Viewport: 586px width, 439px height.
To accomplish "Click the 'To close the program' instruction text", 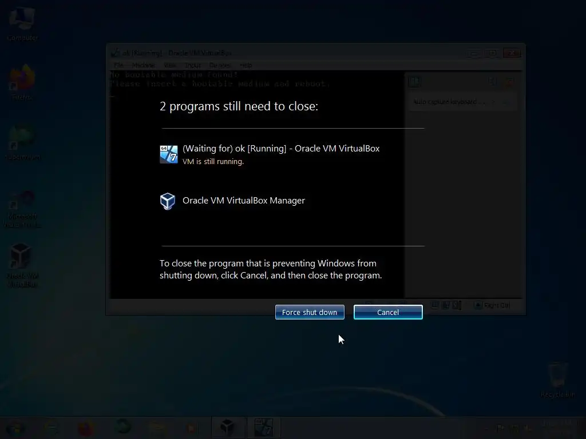I will [x=271, y=269].
